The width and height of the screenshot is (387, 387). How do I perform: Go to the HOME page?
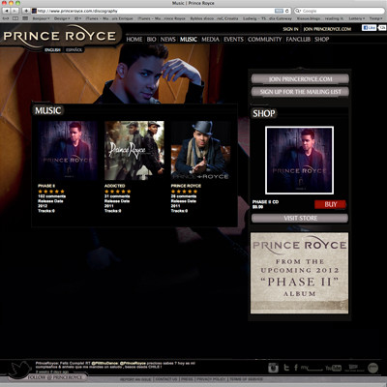pos(134,40)
